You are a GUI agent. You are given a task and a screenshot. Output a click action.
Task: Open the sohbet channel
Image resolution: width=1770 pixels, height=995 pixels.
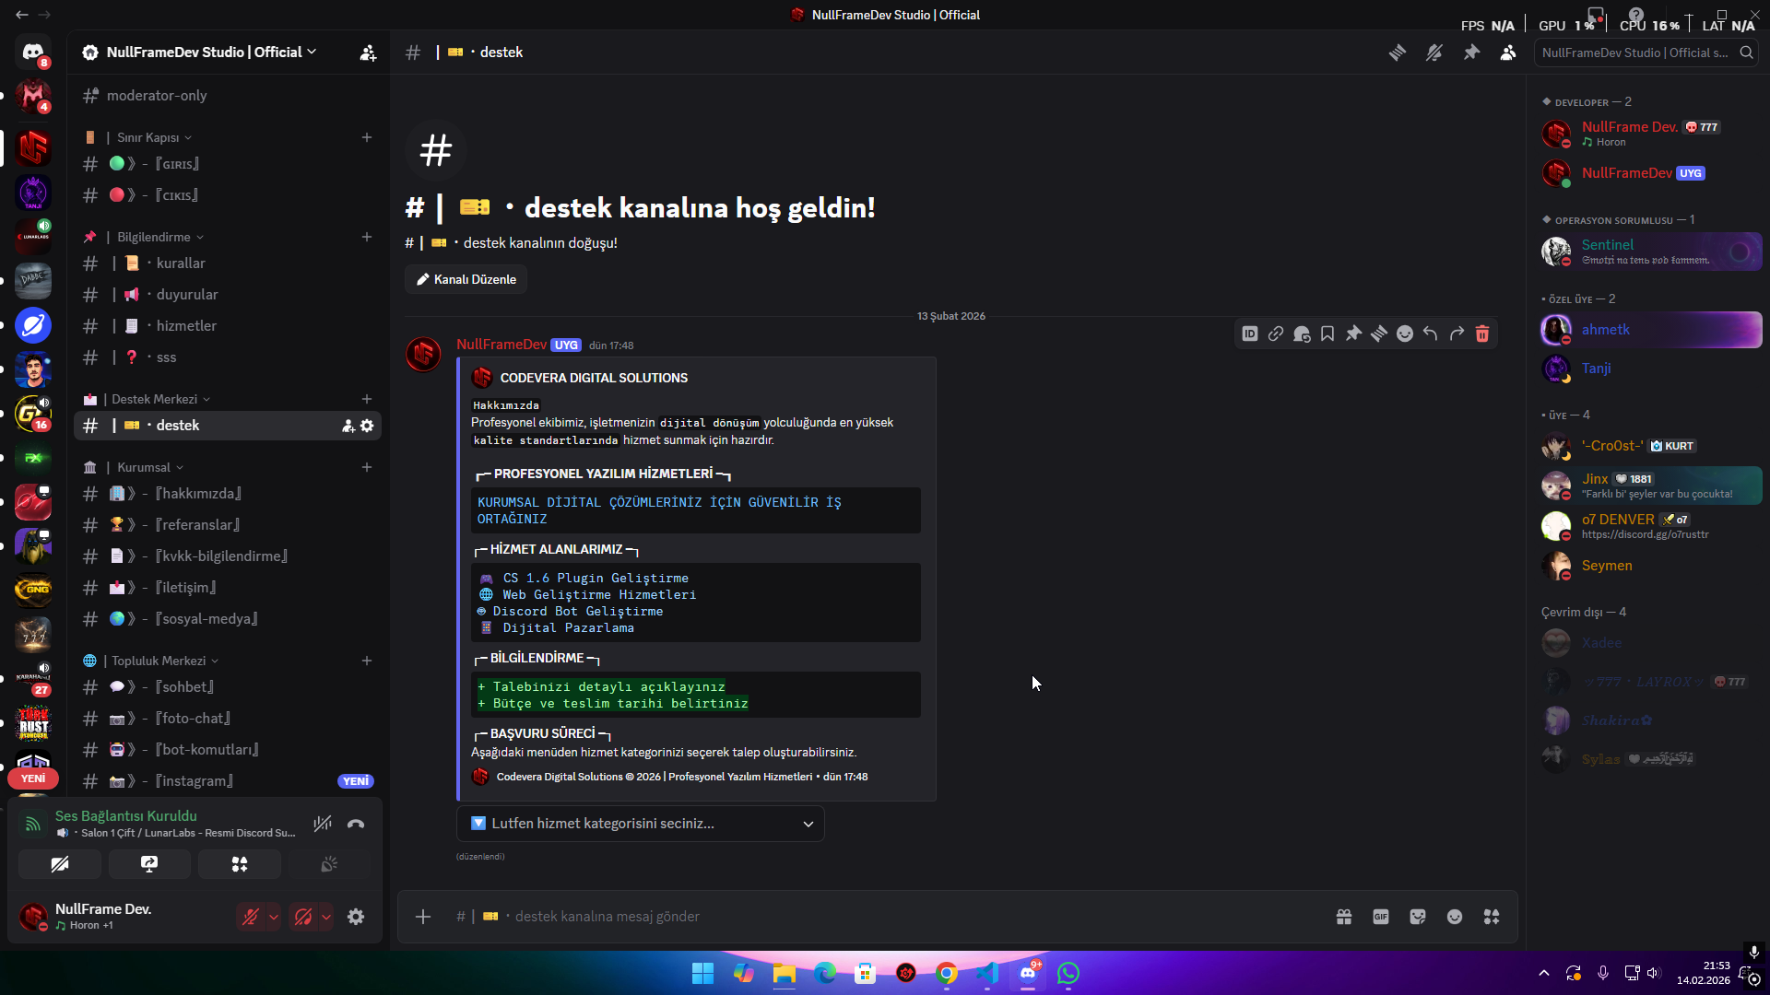(x=228, y=687)
